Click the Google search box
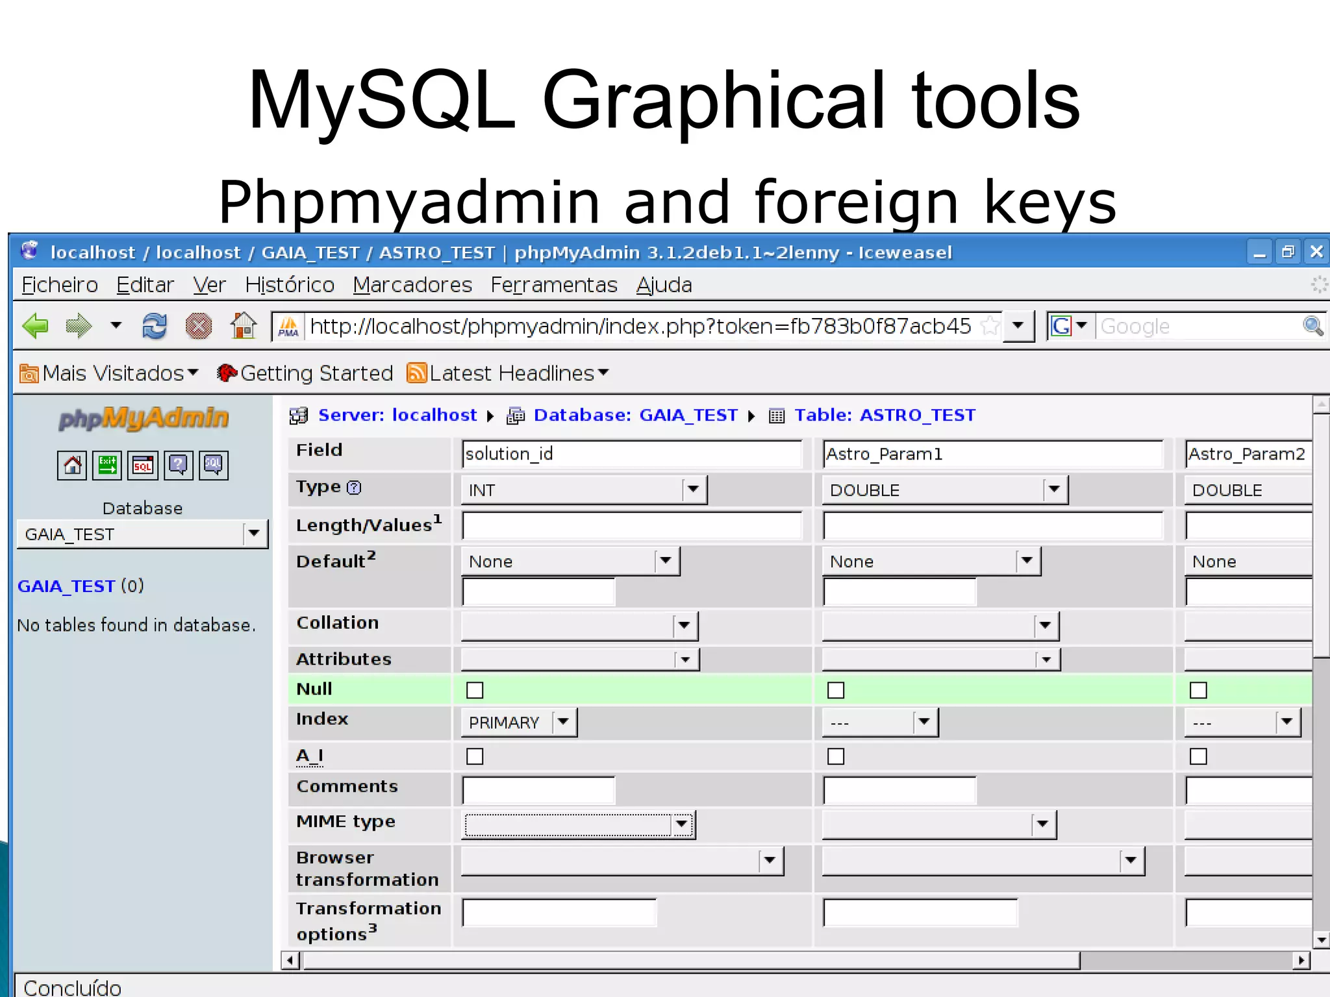Image resolution: width=1330 pixels, height=997 pixels. pyautogui.click(x=1199, y=326)
